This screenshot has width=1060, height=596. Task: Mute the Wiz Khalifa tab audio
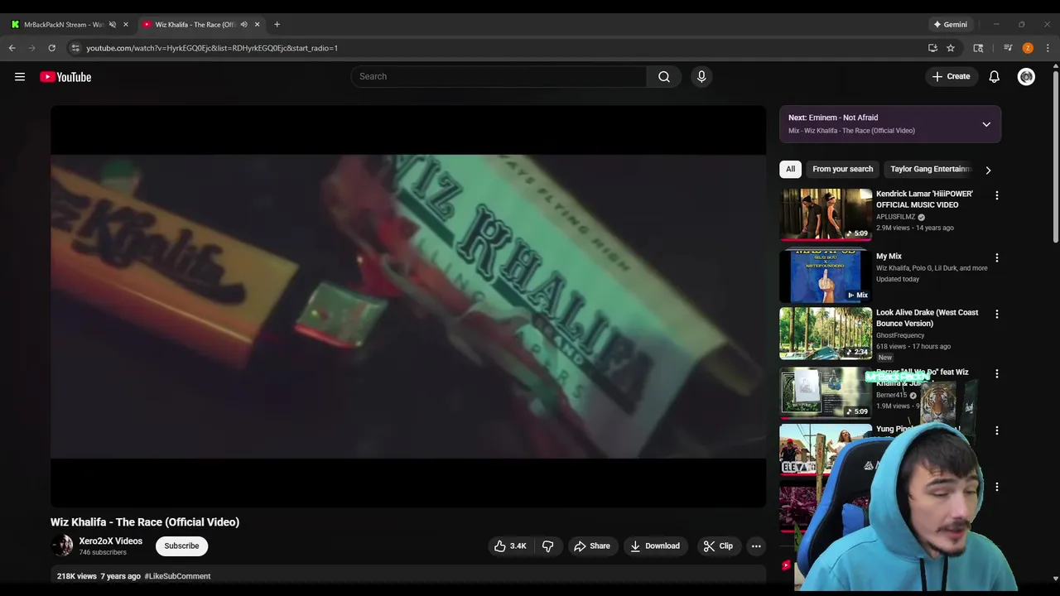coord(243,25)
